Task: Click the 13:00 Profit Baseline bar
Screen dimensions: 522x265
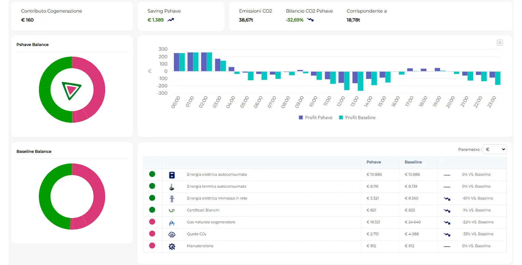Action: pos(360,81)
